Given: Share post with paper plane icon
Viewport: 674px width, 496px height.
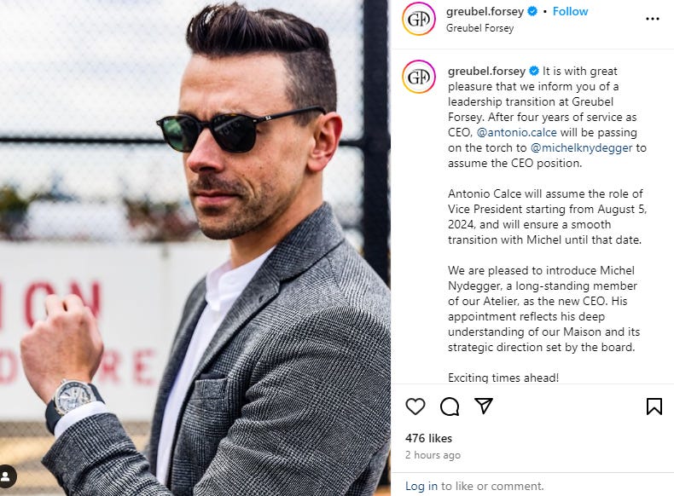Looking at the screenshot, I should click(484, 406).
